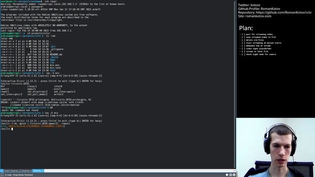Viewport: 315px width, 177px height.
Task: Click the orange #Reference output line
Action: 33,126
